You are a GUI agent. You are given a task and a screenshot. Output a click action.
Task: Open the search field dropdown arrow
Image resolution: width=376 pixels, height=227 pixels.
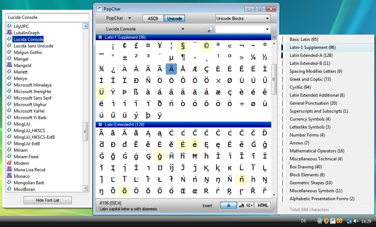[267, 29]
